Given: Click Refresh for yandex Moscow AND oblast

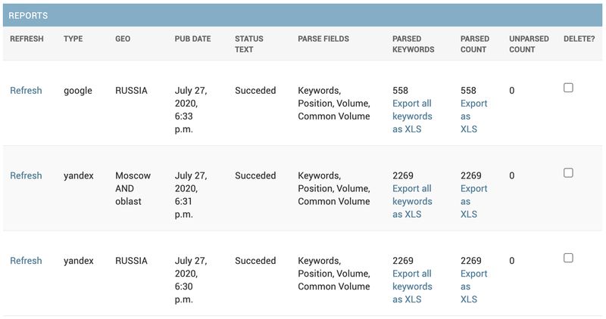Looking at the screenshot, I should click(26, 175).
